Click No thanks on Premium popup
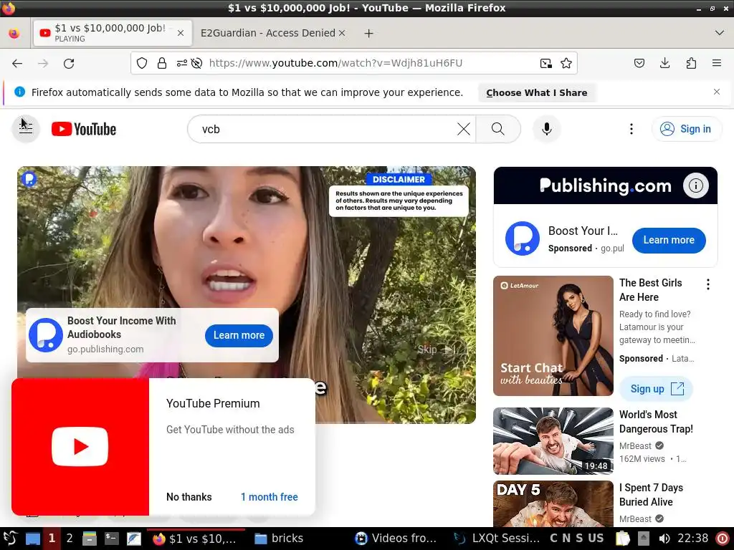Viewport: 734px width, 550px height. (189, 497)
